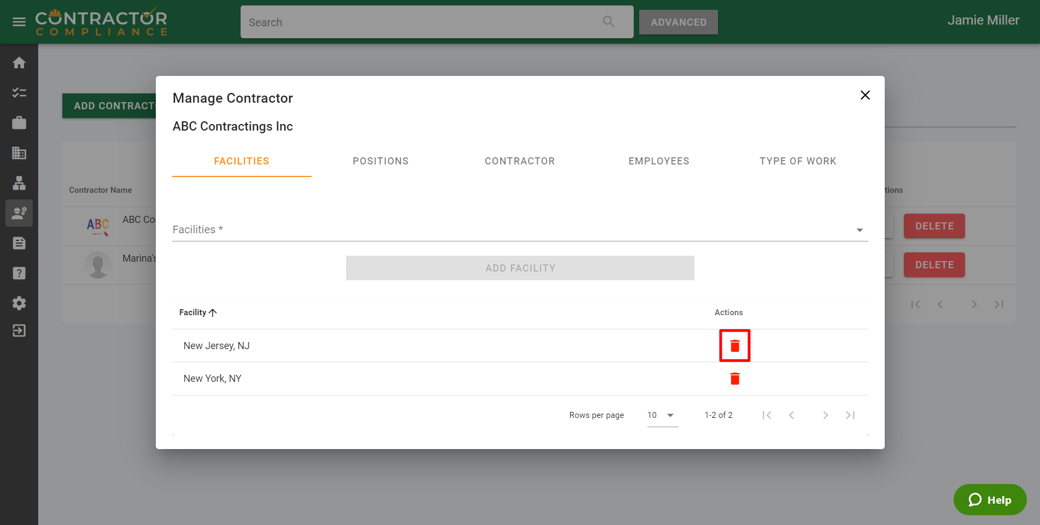Viewport: 1040px width, 525px height.
Task: Click trash icon for New York, NY
Action: pyautogui.click(x=734, y=379)
